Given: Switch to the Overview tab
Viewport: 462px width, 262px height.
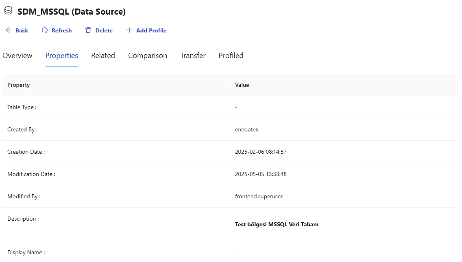Looking at the screenshot, I should pos(17,56).
